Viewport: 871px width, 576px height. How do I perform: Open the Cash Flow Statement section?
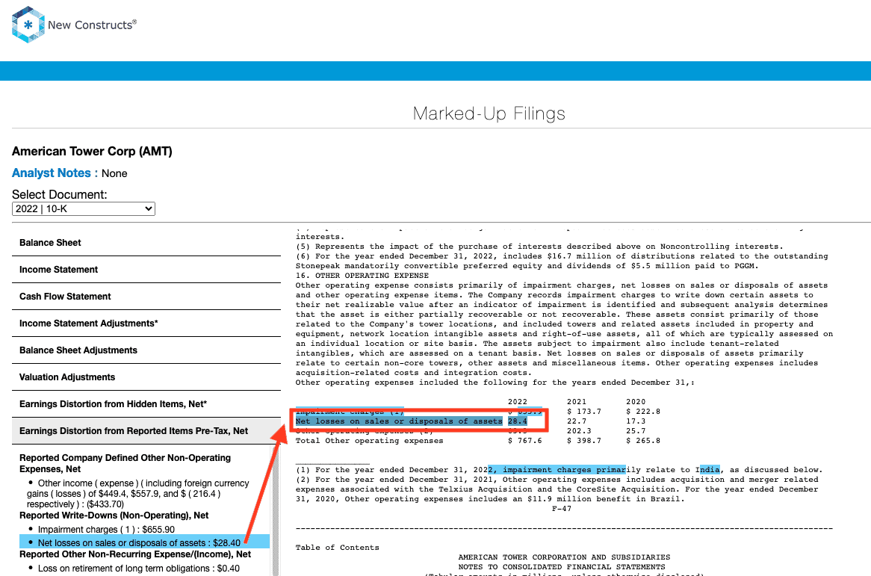(x=146, y=297)
